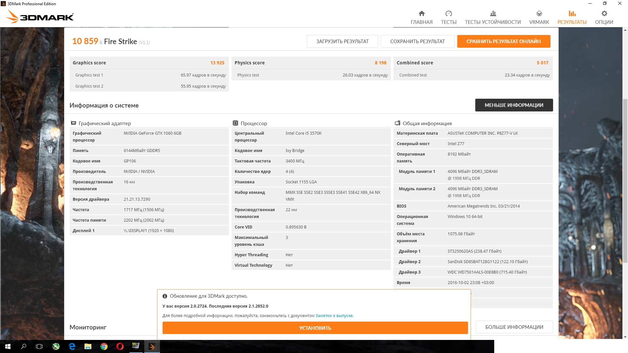This screenshot has height=353, width=628.
Task: Open Microsoft Edge from taskbar
Action: point(72,346)
